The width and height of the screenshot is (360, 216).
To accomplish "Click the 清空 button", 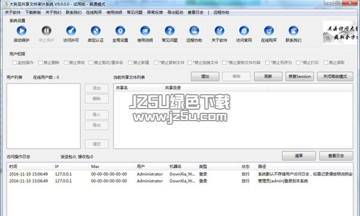I will pos(97,144).
